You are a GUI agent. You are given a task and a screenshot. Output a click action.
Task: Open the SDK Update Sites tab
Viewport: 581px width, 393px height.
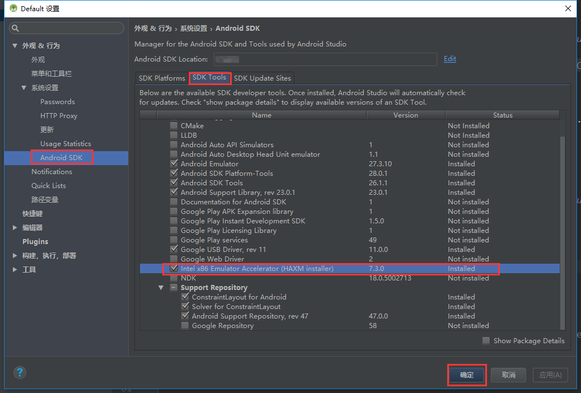click(263, 78)
